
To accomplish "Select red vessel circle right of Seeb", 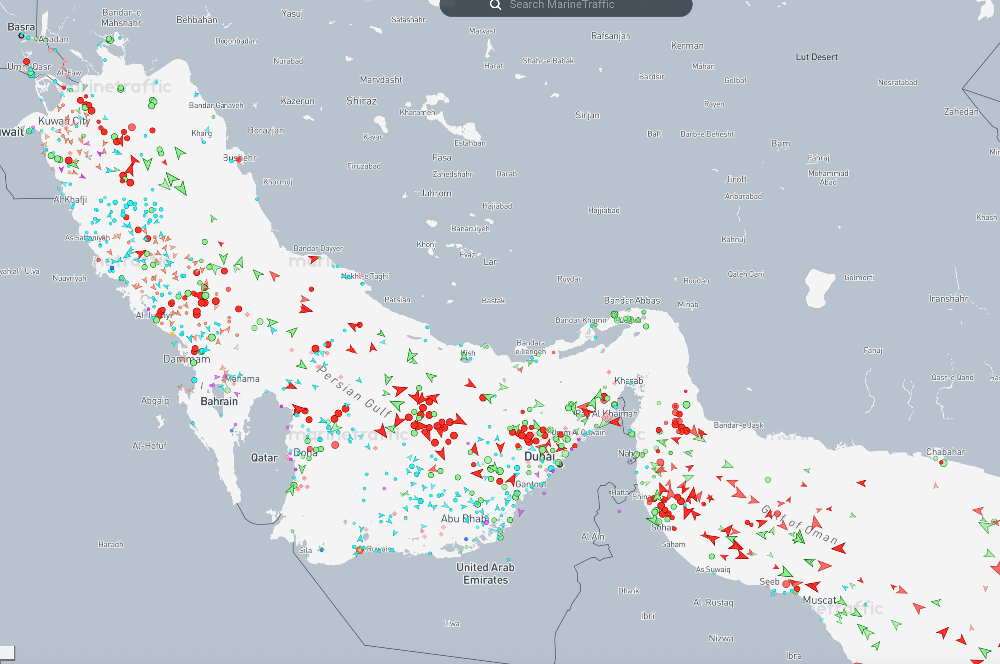I will tap(786, 584).
